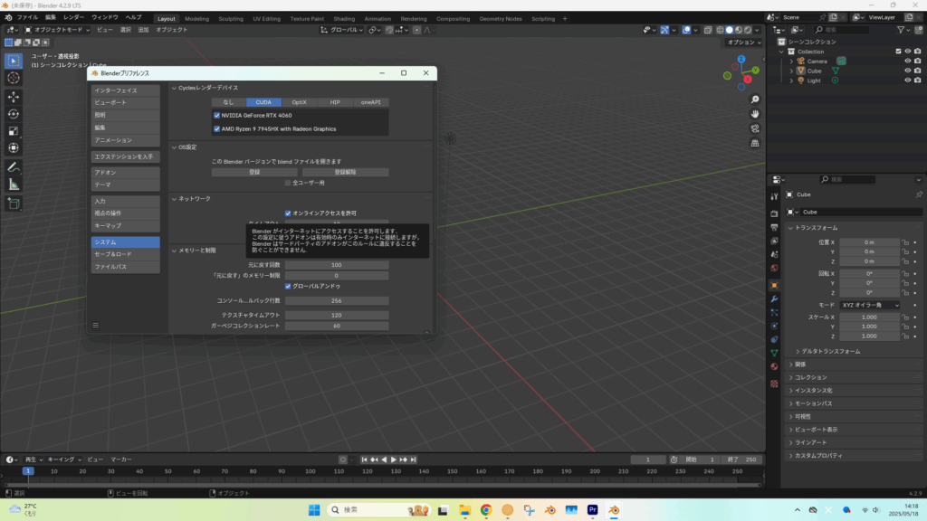Screen dimensions: 927x521
Task: Open Chrome from the taskbar
Action: [x=486, y=510]
